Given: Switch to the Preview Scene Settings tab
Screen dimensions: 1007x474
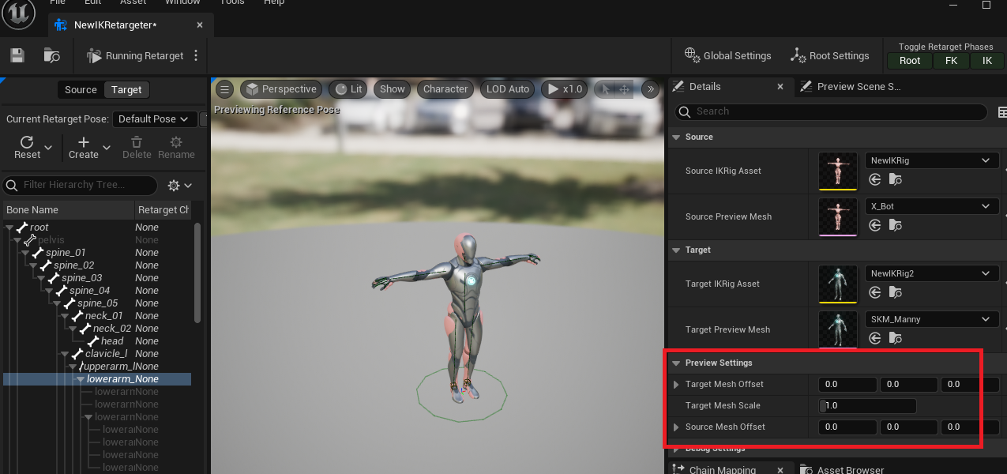Looking at the screenshot, I should pyautogui.click(x=850, y=86).
